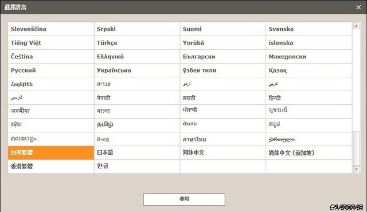Close the language selection dialog
Screen dimensions: 367x212
tap(358, 7)
